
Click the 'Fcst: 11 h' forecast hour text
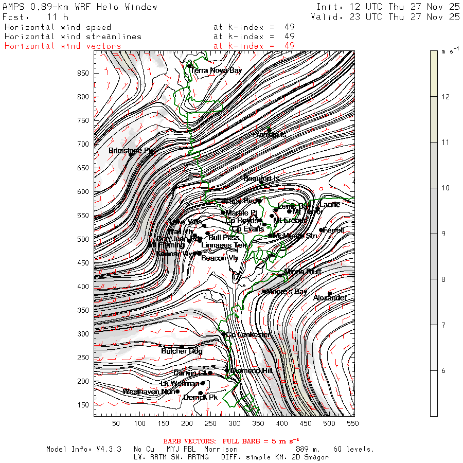(x=35, y=17)
